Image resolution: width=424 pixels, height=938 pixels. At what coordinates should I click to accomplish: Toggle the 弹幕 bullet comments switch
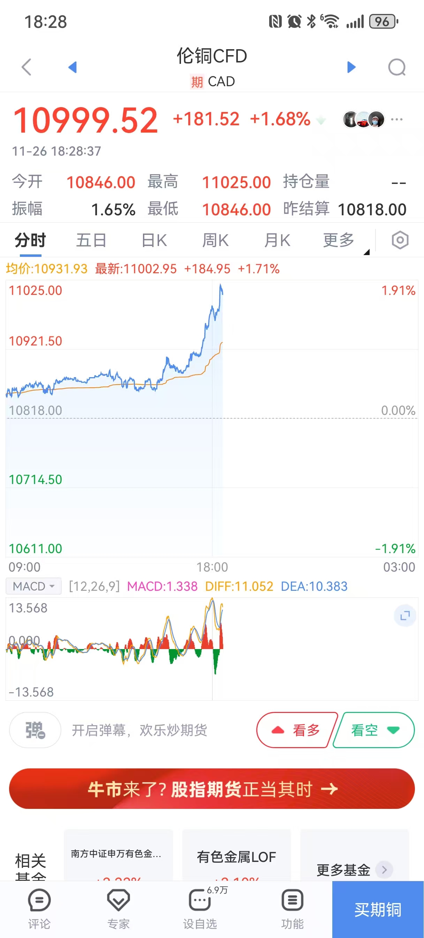[35, 730]
